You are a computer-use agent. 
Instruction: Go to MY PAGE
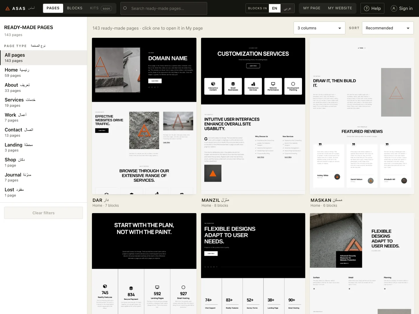(312, 8)
